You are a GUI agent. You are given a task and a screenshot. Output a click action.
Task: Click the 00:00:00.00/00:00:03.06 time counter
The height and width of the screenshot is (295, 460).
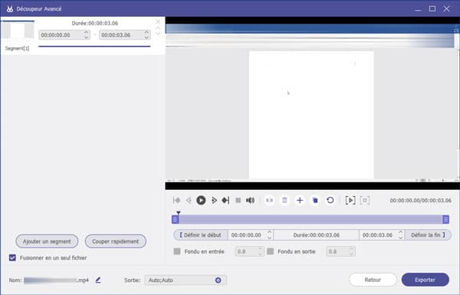pyautogui.click(x=420, y=200)
